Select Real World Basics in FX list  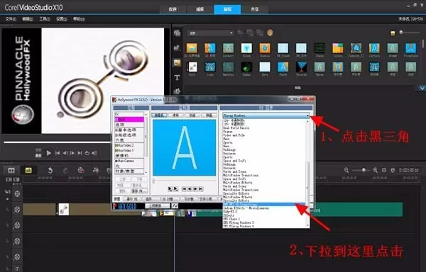236,128
